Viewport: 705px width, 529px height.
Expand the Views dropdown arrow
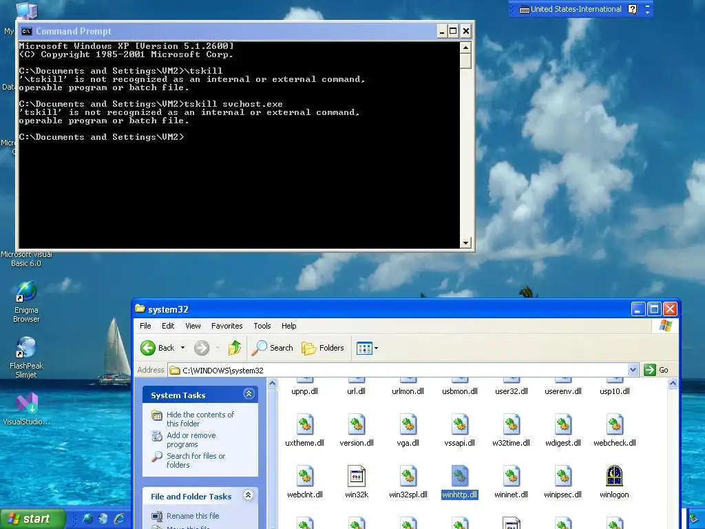click(x=377, y=348)
